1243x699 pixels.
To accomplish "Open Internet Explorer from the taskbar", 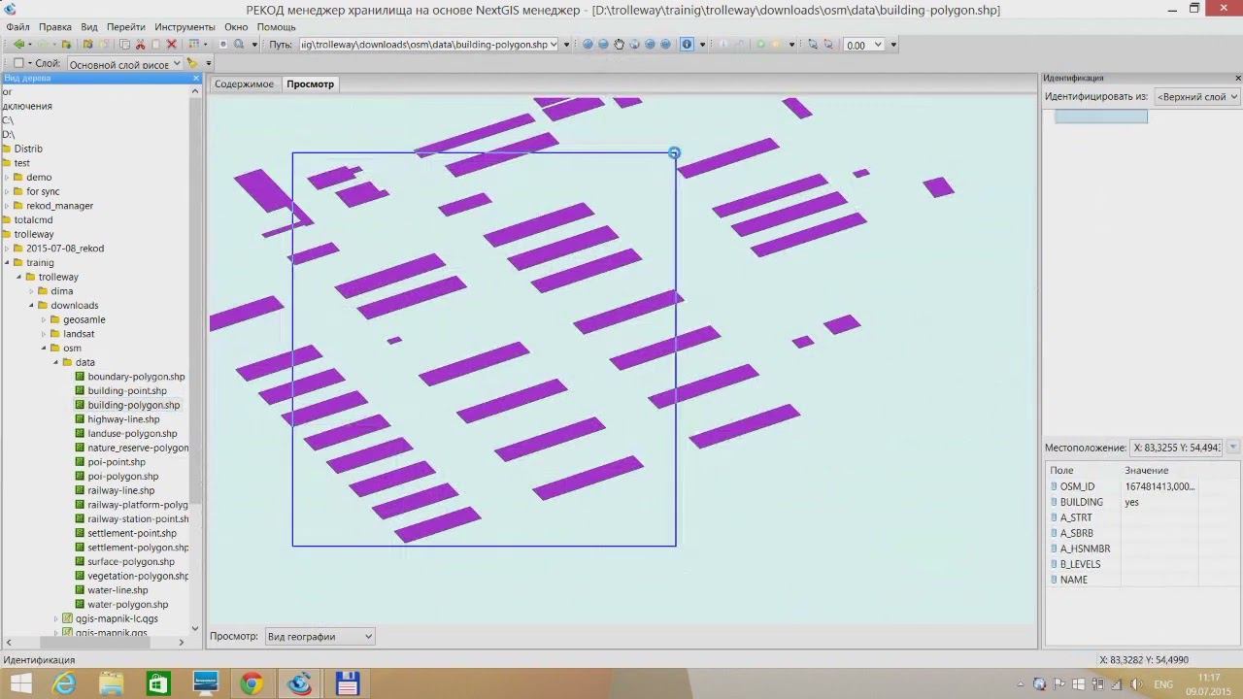I will 64,683.
